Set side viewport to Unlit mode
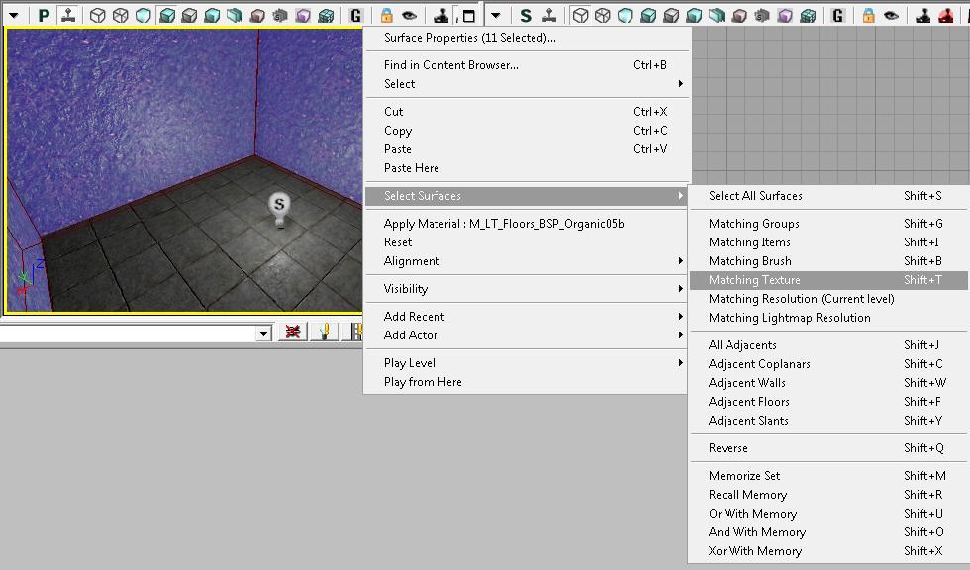 pyautogui.click(x=626, y=16)
